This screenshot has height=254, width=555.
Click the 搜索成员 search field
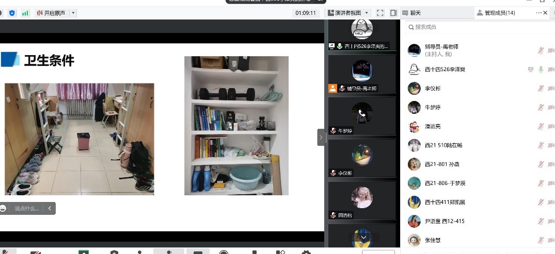click(x=479, y=27)
